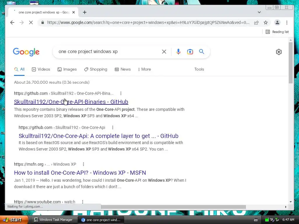Click the https://msfn.org breadcrumb text
Viewport: 299px width, 224px height.
[x=29, y=164]
